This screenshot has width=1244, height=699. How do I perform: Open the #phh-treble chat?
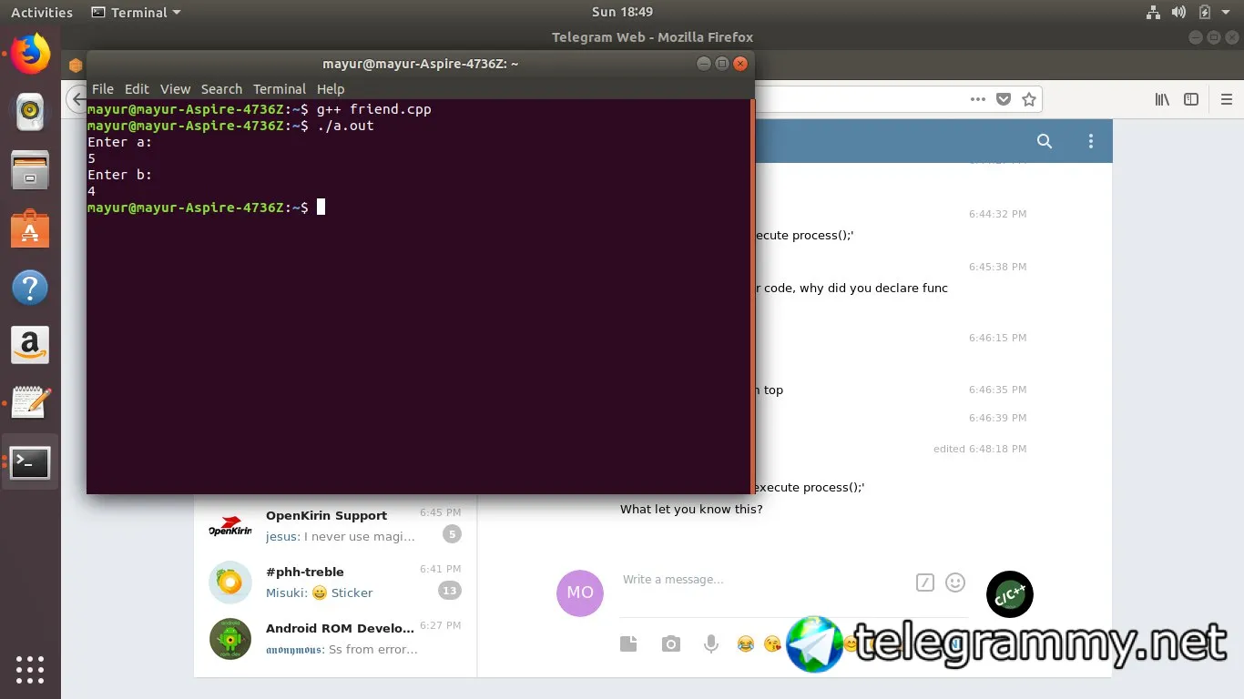click(x=335, y=582)
